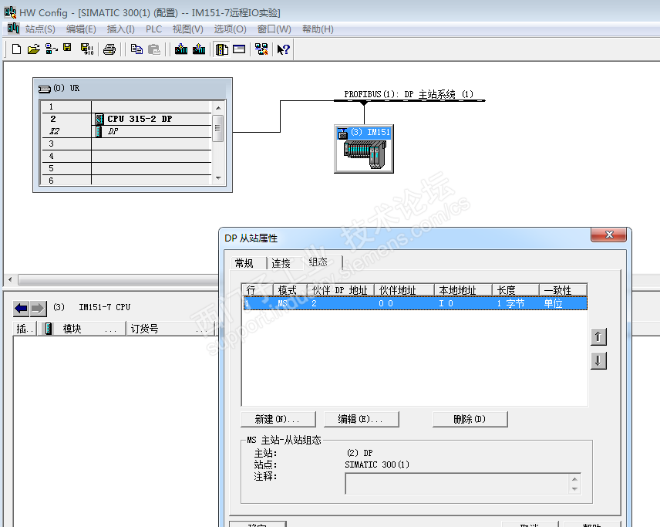Save the configuration with the floppy icon

tap(67, 48)
